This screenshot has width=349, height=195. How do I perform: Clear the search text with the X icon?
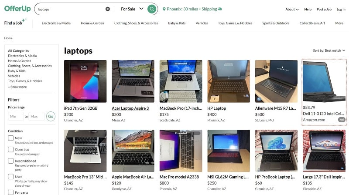(108, 9)
